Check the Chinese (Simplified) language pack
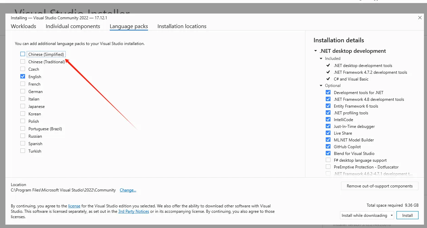The height and width of the screenshot is (228, 427). pyautogui.click(x=23, y=54)
